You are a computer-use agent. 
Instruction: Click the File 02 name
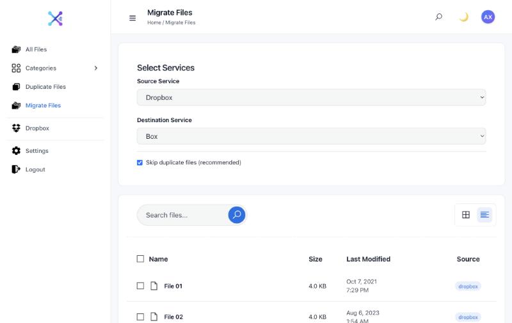coord(173,317)
